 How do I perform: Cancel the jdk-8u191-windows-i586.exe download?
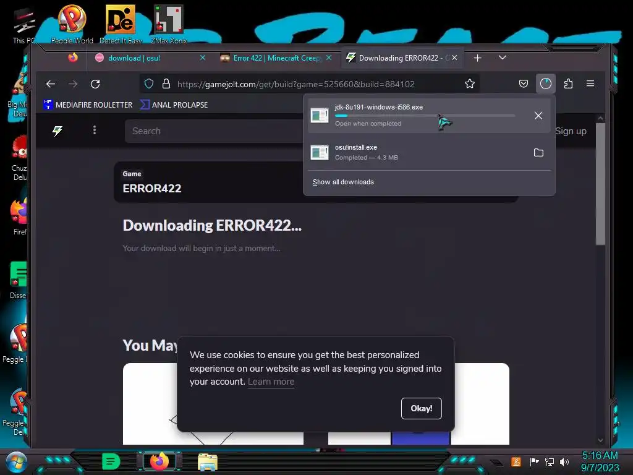pyautogui.click(x=538, y=116)
